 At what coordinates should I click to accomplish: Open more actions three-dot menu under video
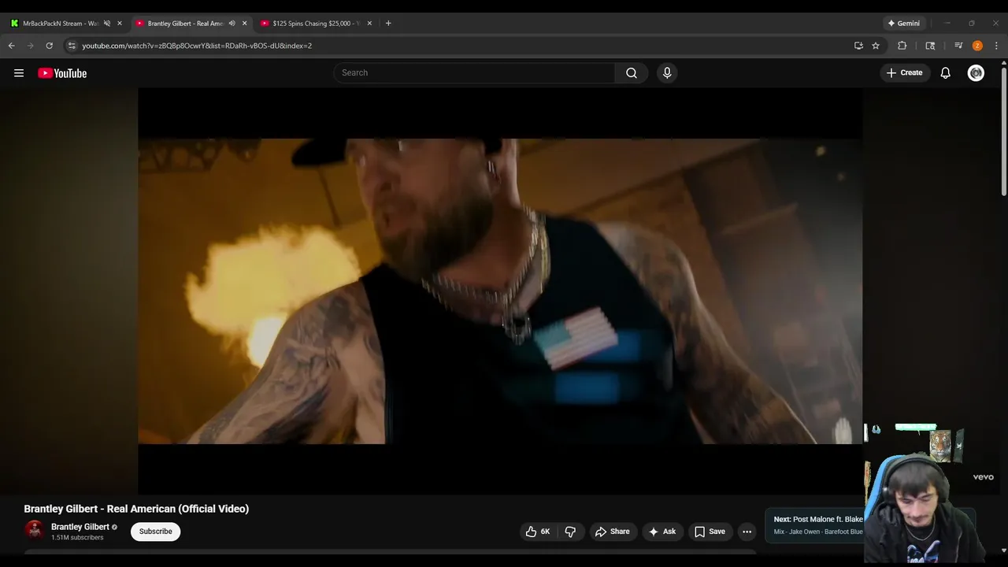tap(747, 532)
